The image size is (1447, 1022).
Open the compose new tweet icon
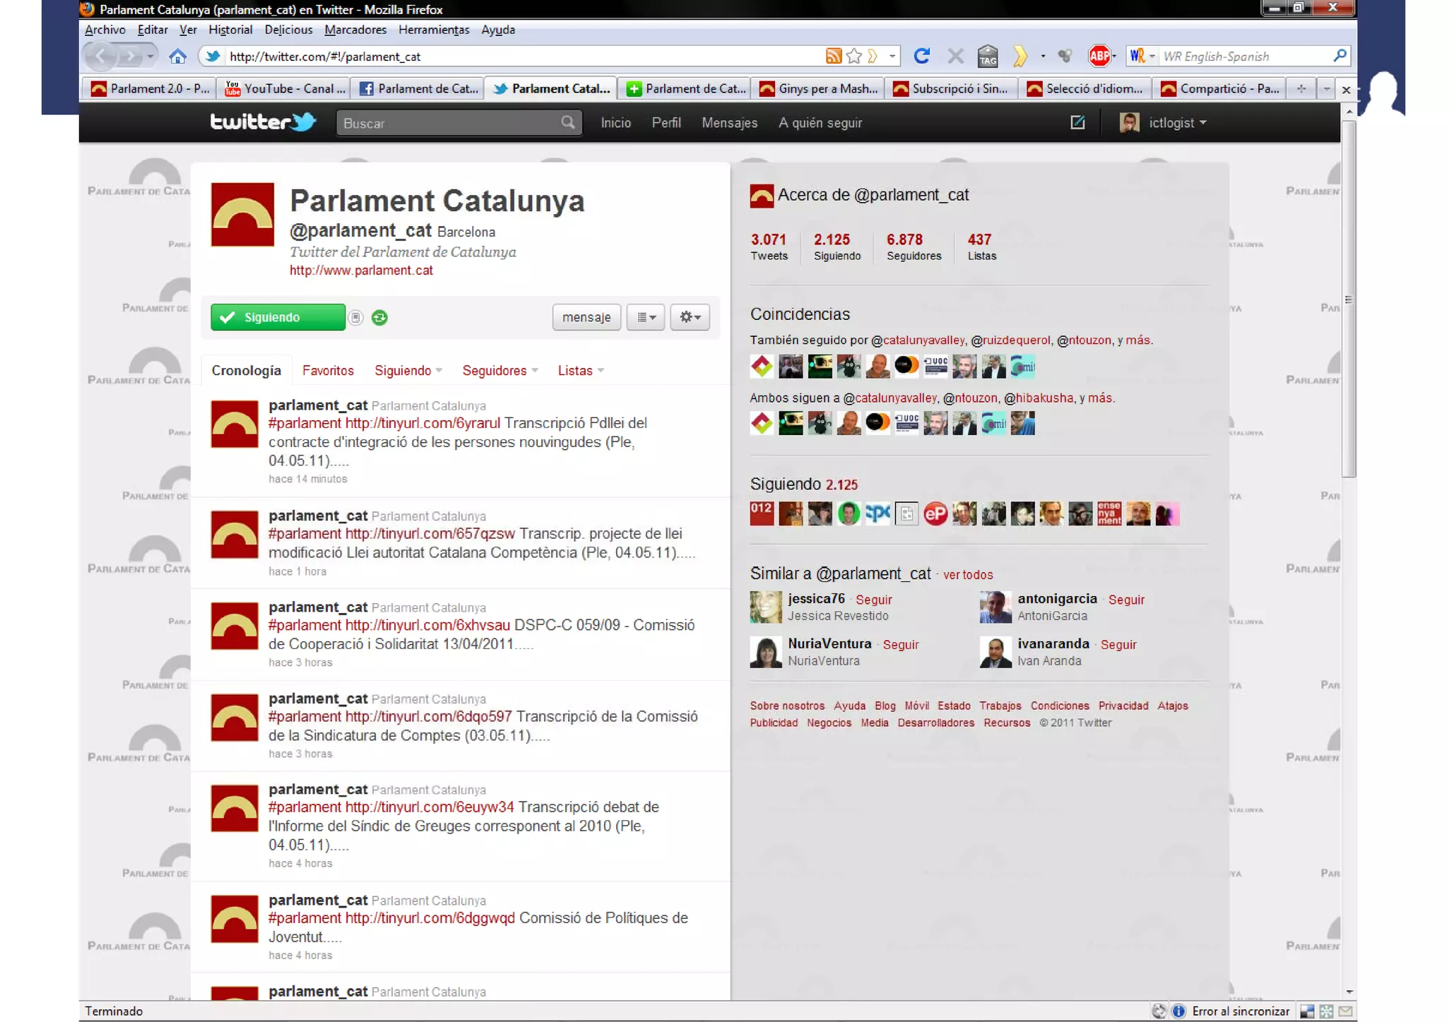[x=1077, y=123]
